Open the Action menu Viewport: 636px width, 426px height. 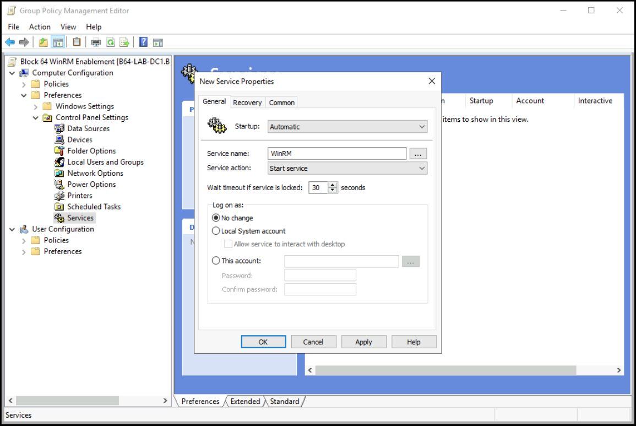point(39,26)
